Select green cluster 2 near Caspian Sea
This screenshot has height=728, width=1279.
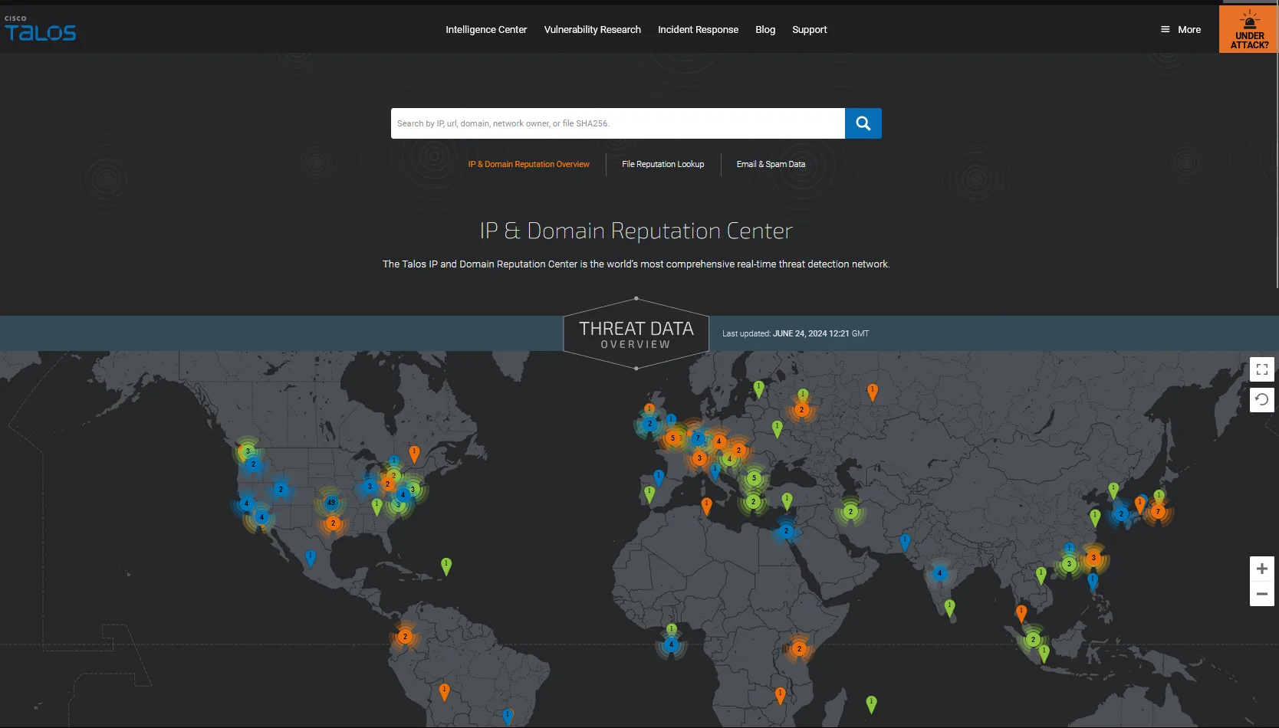click(850, 511)
